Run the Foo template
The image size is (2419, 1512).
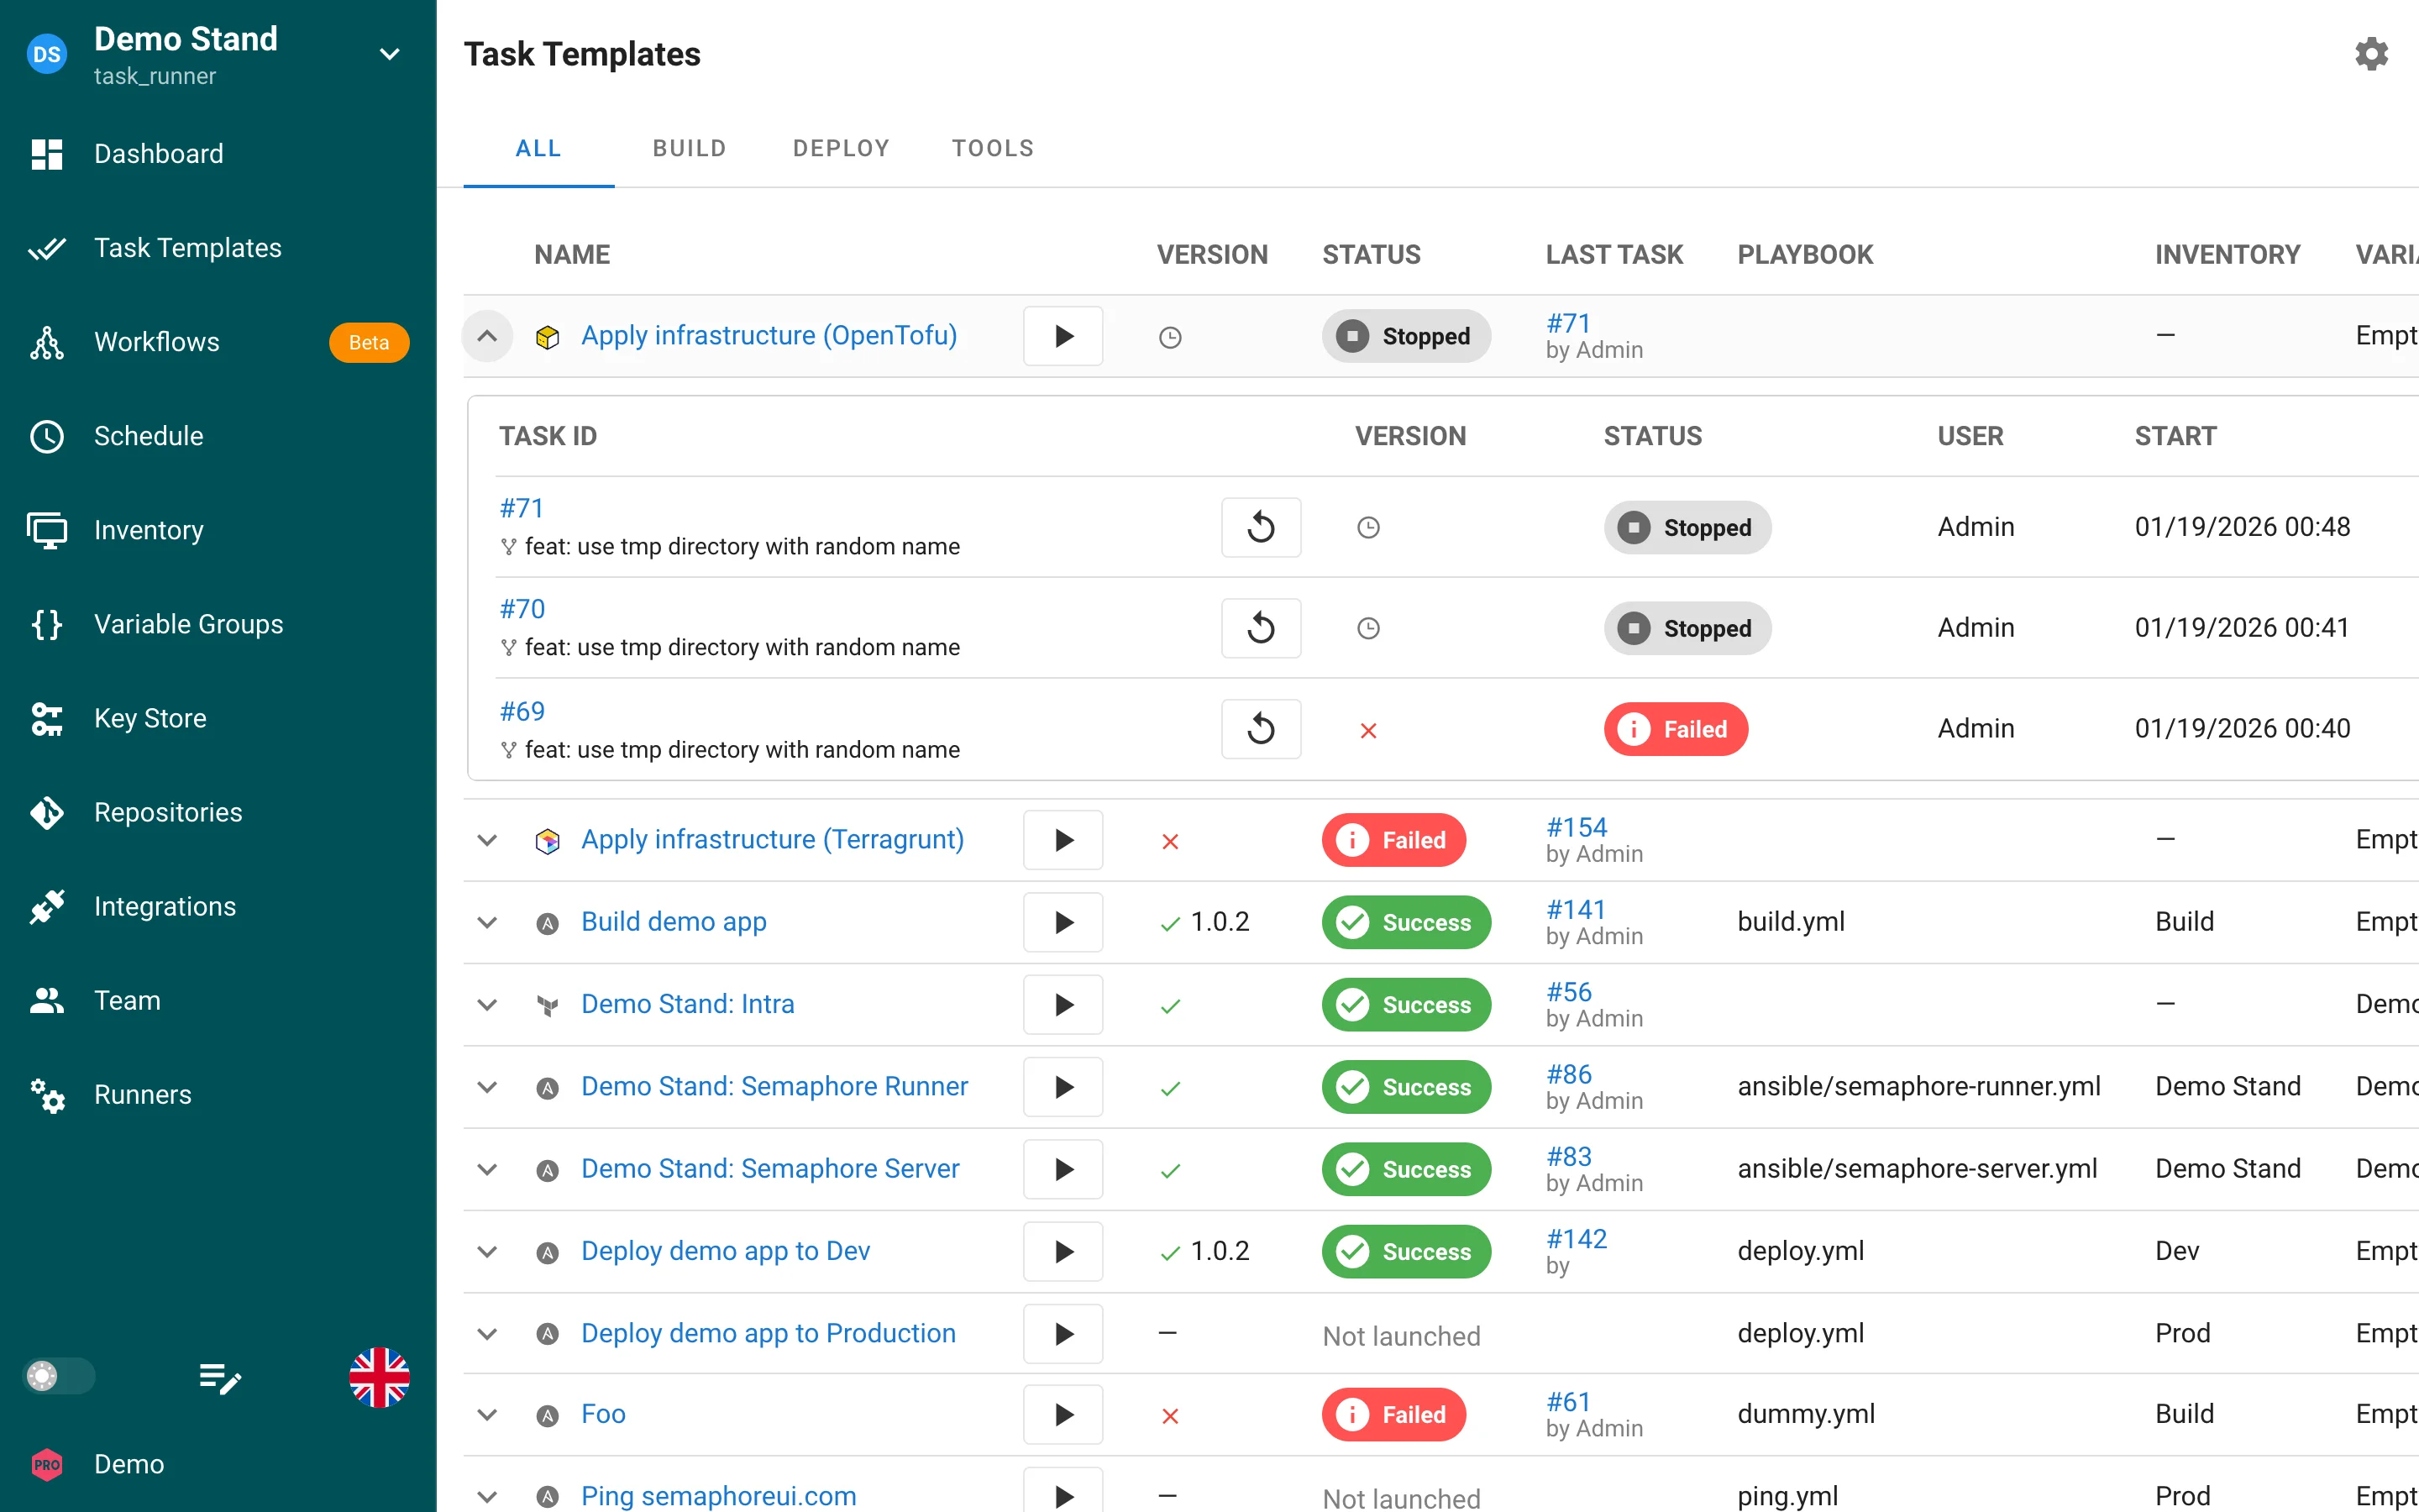(1063, 1414)
